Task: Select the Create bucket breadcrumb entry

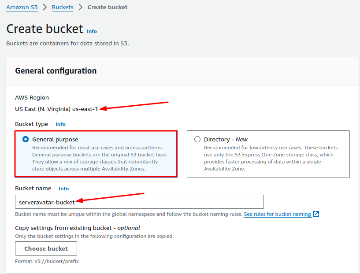Action: 108,7
